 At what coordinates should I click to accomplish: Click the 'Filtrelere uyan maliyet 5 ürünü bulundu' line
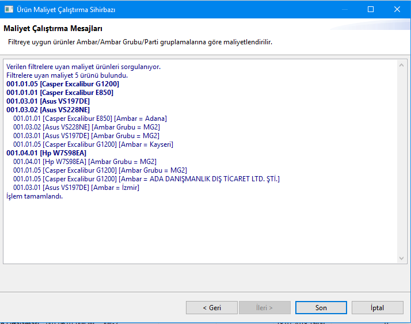pos(67,75)
